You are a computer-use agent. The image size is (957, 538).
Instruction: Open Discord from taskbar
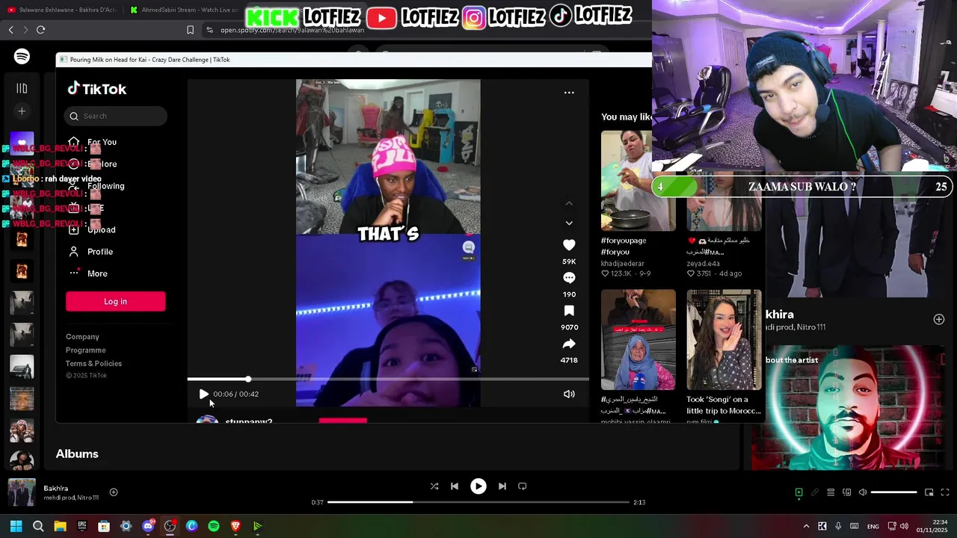pyautogui.click(x=148, y=526)
